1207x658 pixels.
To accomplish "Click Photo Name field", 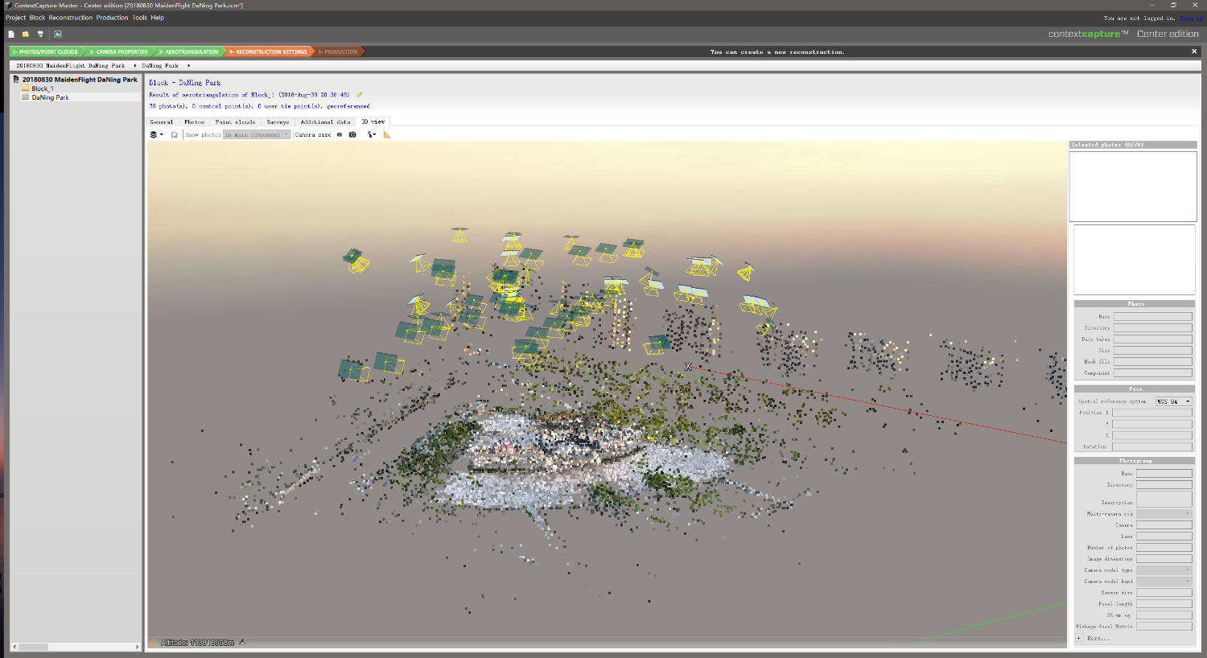I will click(1153, 317).
